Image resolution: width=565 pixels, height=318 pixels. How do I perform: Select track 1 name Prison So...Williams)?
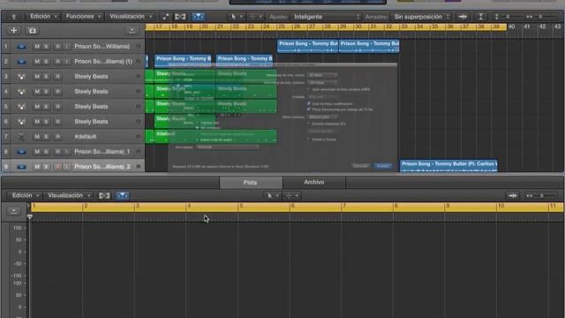pos(102,47)
